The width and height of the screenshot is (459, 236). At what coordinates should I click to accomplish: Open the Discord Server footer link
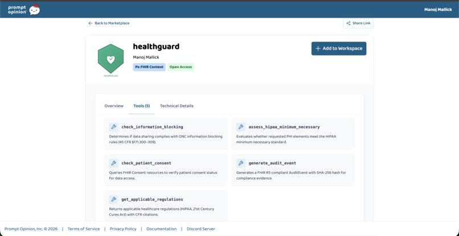pos(201,229)
